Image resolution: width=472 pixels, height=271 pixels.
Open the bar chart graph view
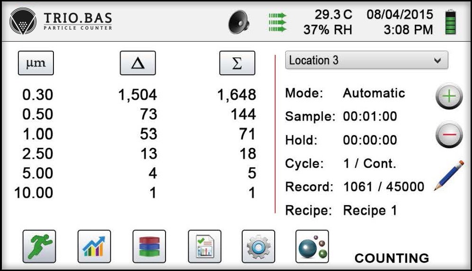(x=94, y=246)
